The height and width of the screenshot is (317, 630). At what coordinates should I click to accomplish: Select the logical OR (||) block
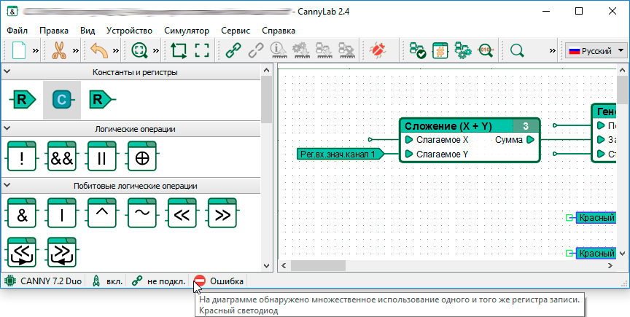pos(101,157)
